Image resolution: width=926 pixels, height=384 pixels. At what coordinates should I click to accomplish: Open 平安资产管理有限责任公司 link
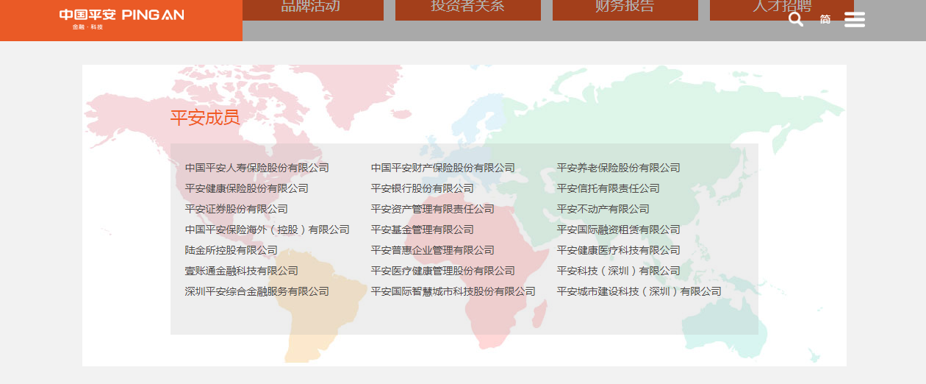[433, 209]
